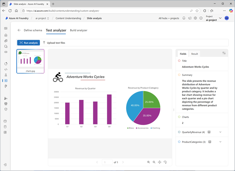Open the data cylinder icon in sidebar

(x=5, y=127)
